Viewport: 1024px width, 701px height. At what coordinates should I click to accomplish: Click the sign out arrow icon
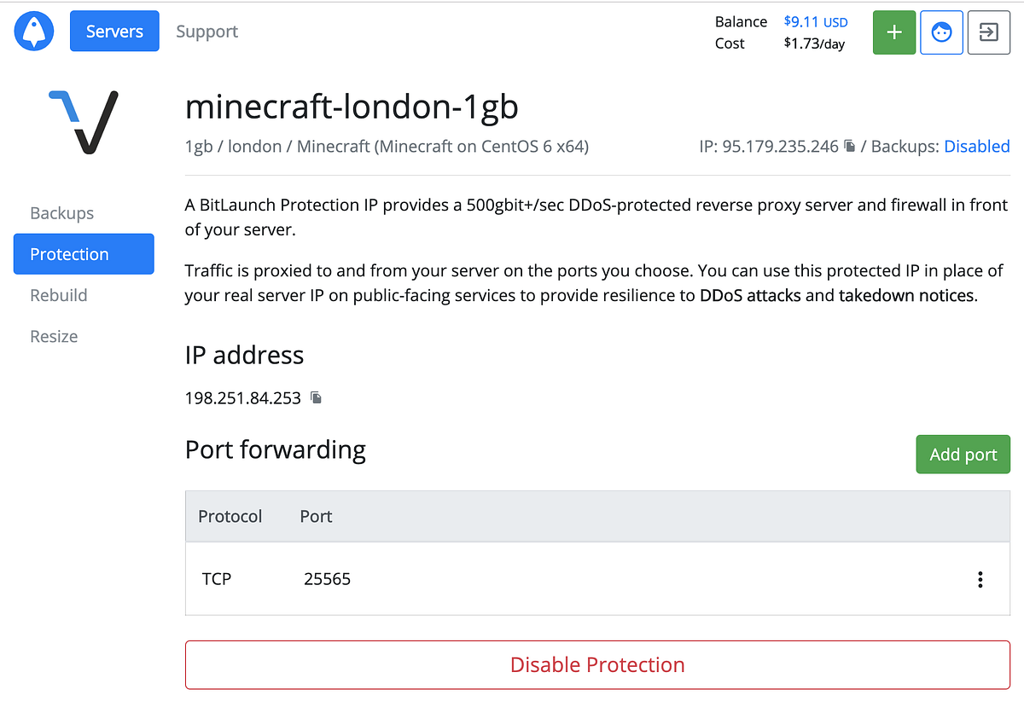pos(988,32)
